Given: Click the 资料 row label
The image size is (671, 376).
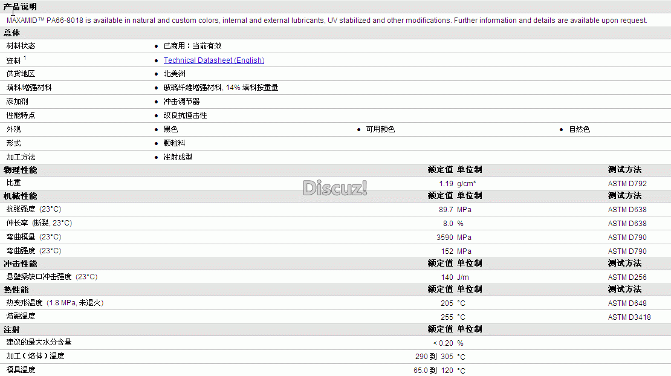Looking at the screenshot, I should pos(14,60).
